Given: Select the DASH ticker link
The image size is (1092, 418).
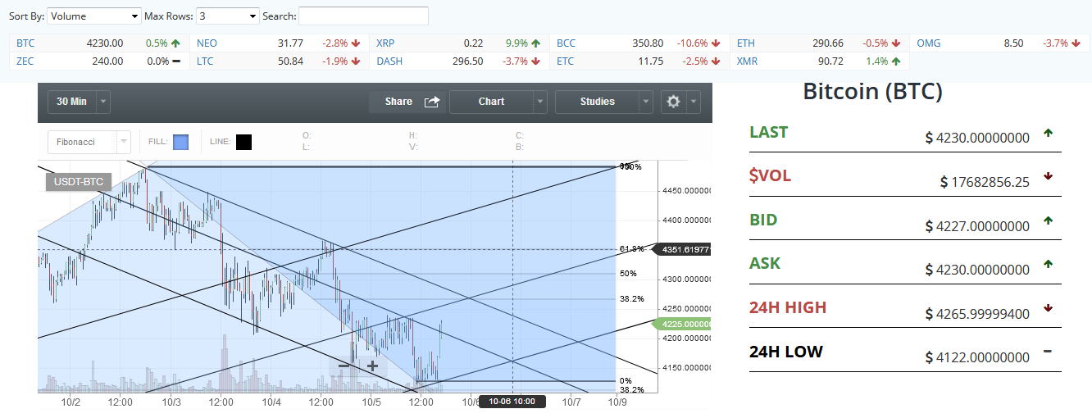Looking at the screenshot, I should pyautogui.click(x=389, y=61).
